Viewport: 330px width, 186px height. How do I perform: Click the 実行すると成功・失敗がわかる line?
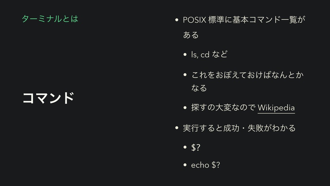tap(239, 128)
